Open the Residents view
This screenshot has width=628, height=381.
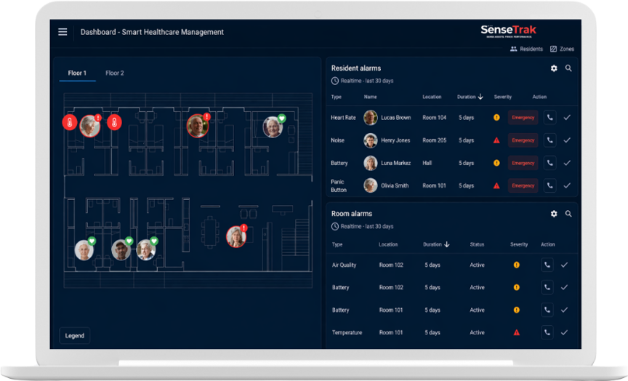[527, 49]
